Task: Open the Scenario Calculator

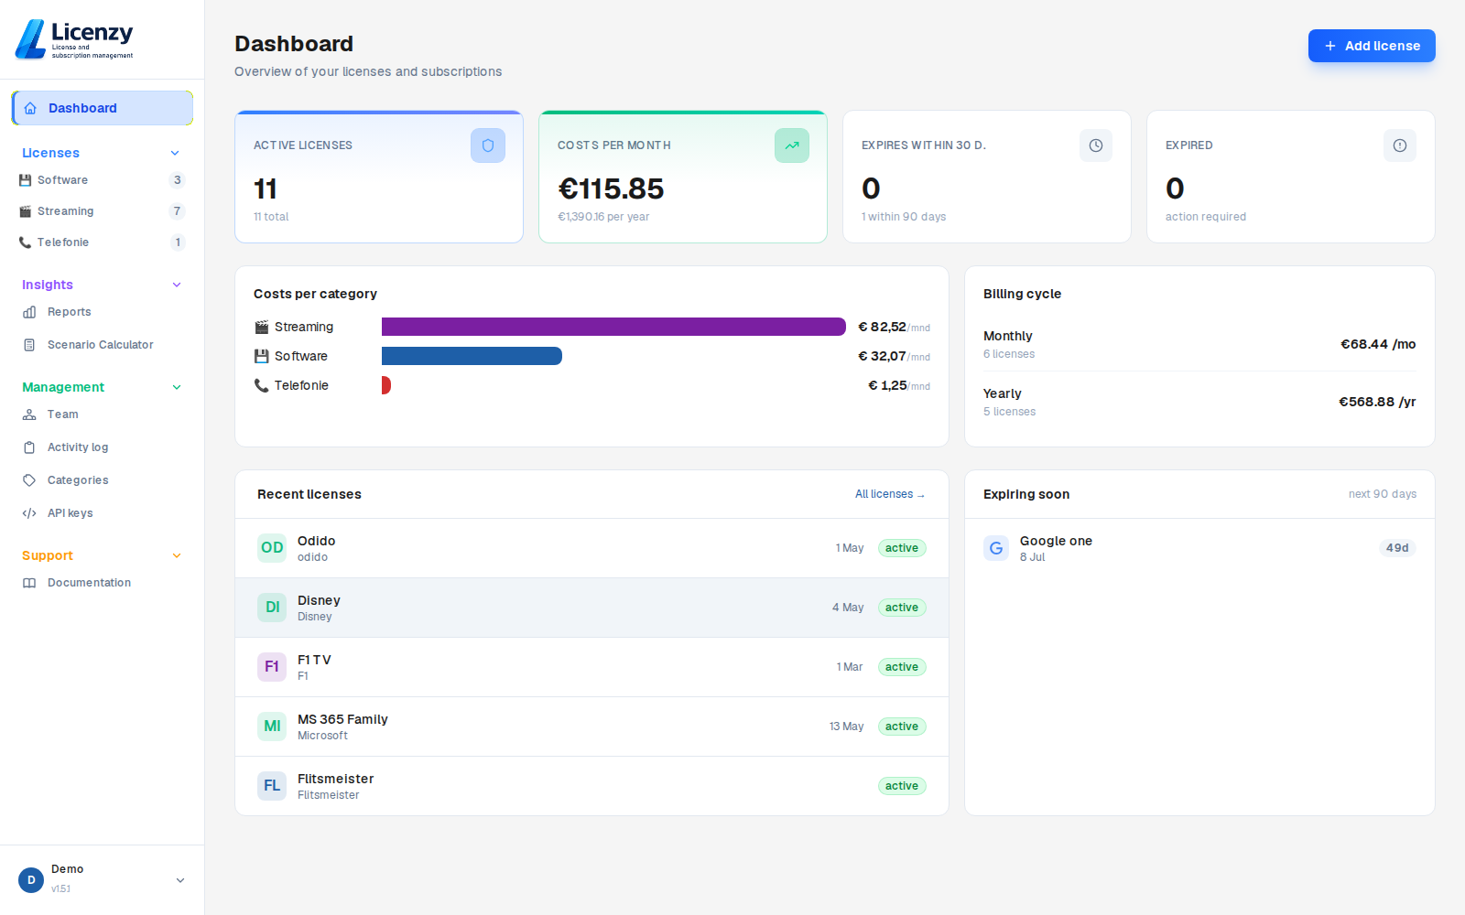Action: (x=103, y=345)
